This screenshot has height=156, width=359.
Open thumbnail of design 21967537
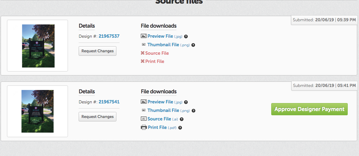point(38,46)
